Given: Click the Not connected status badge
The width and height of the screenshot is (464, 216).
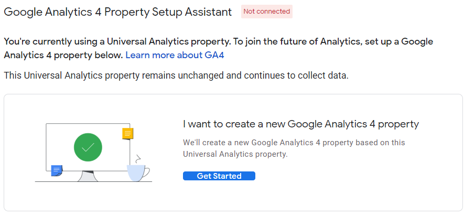Looking at the screenshot, I should [267, 12].
